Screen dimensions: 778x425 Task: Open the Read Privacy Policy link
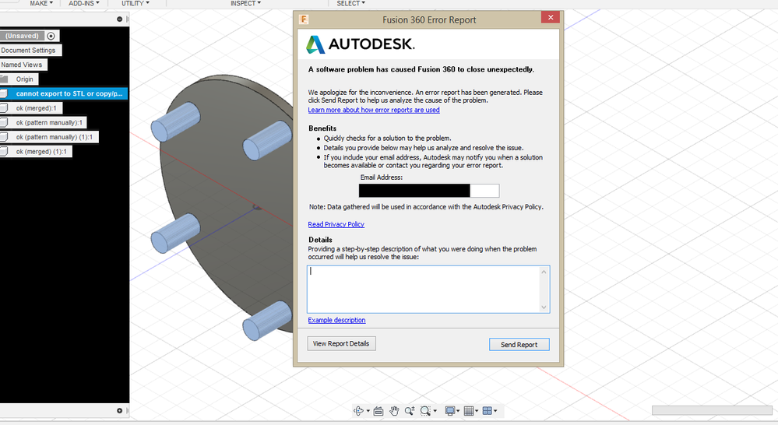336,224
